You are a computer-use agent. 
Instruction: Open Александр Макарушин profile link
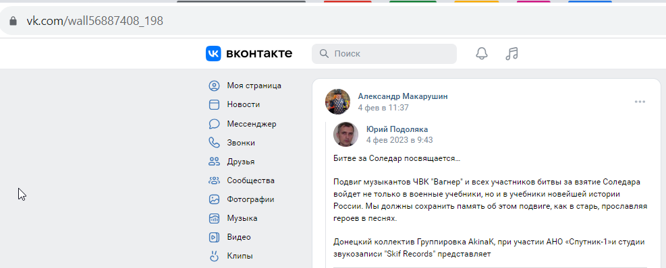tap(403, 96)
